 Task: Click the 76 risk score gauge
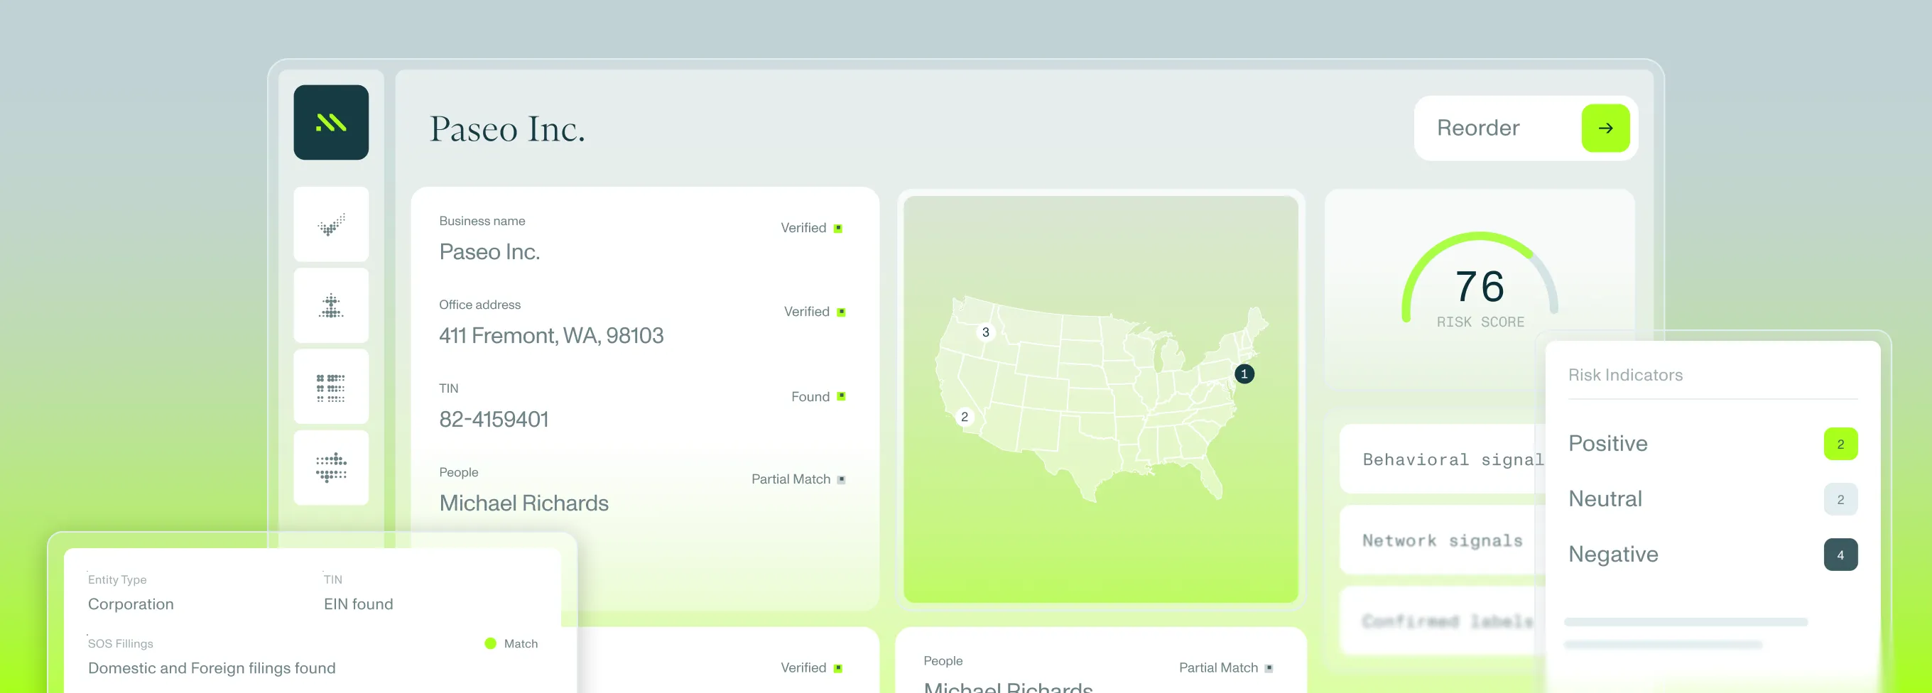[1480, 289]
